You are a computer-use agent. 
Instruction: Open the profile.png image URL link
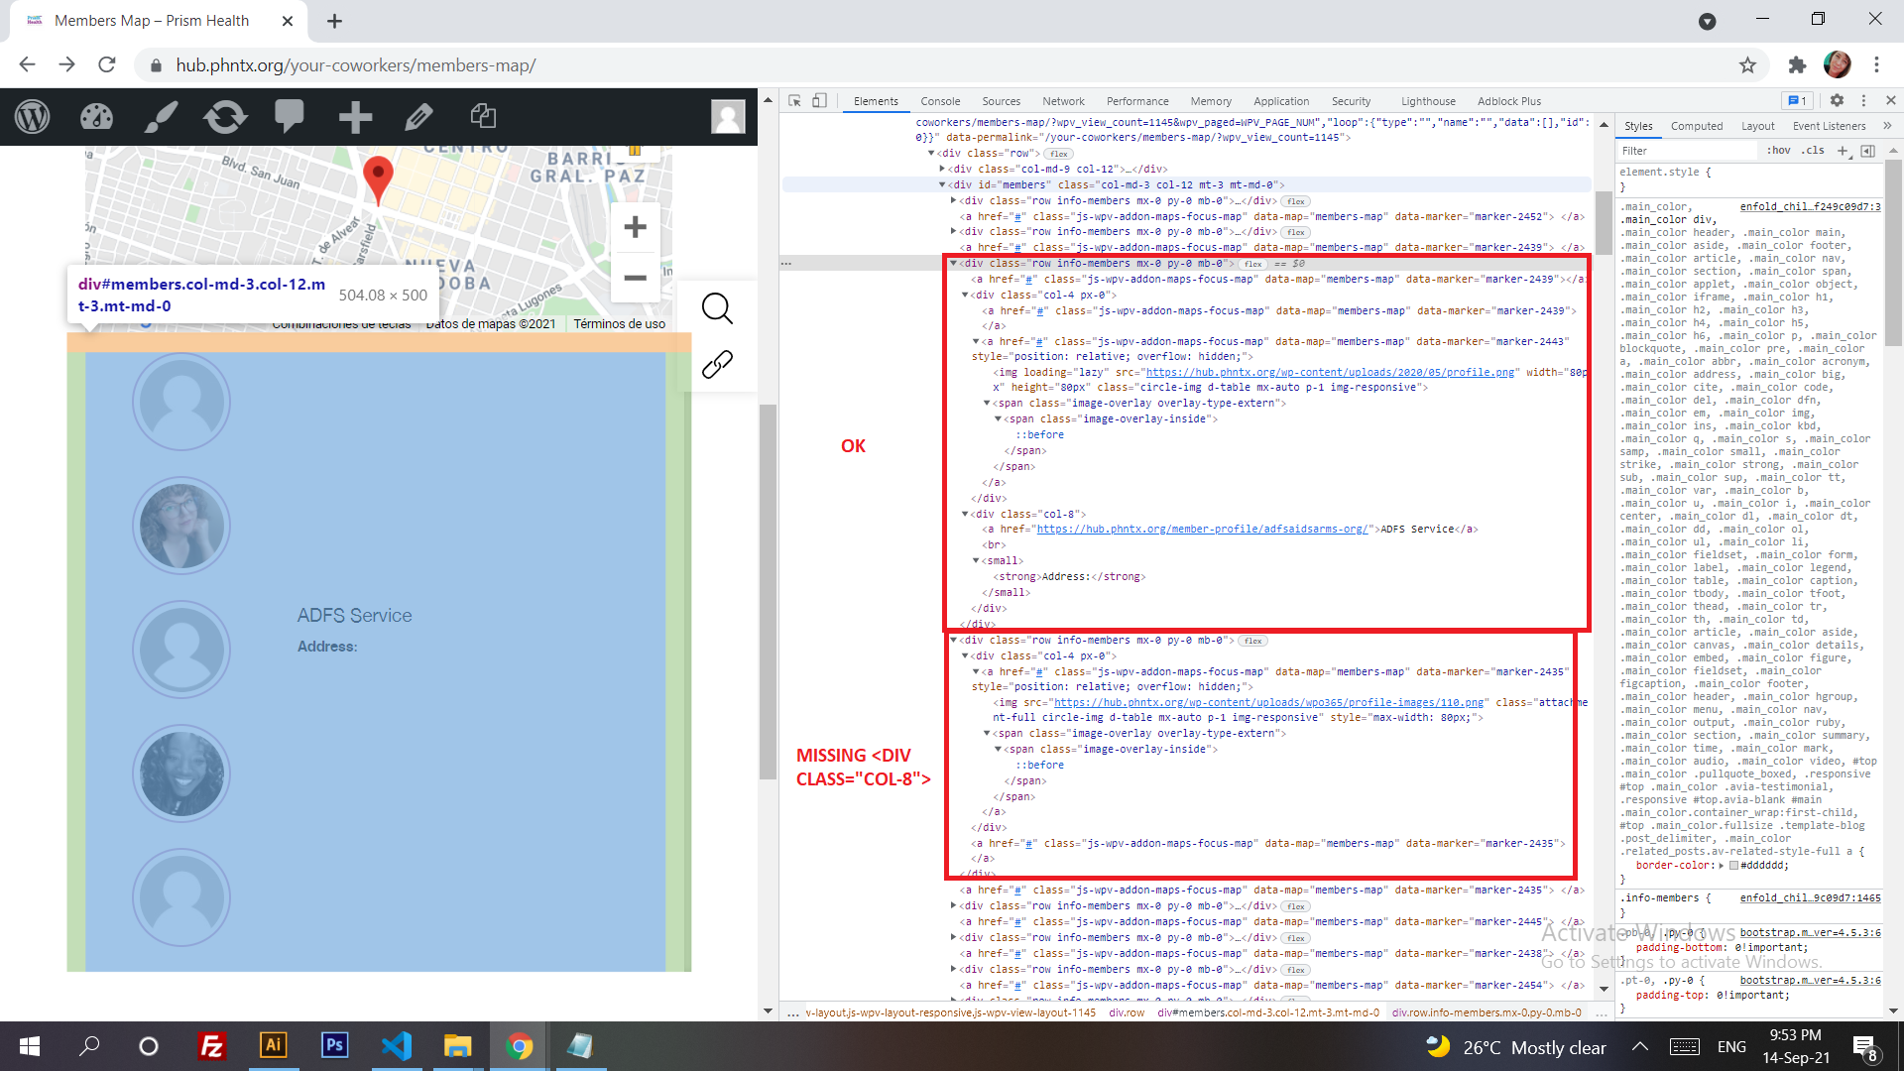[1330, 373]
